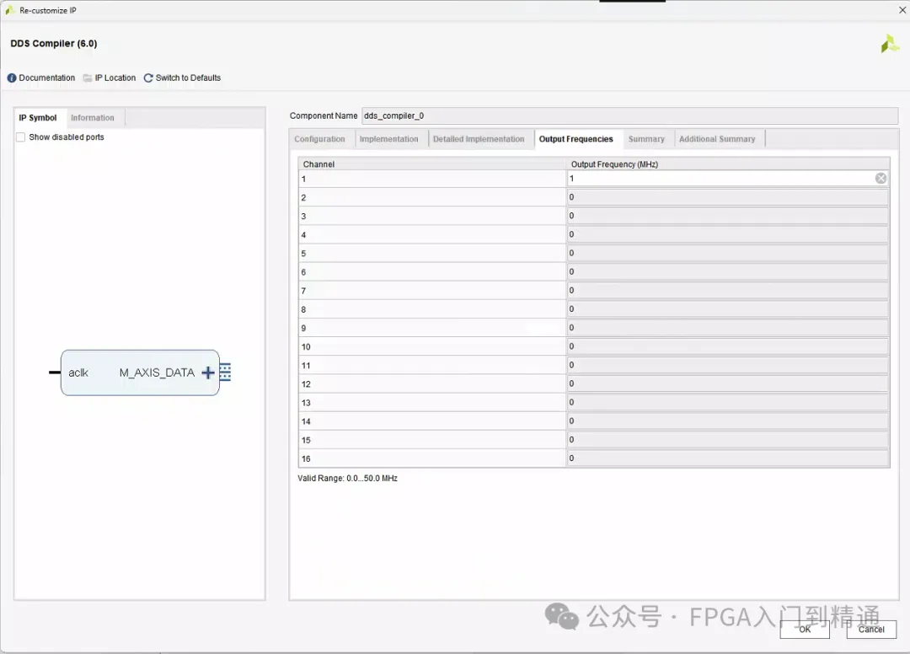Dismiss the dialog with Cancel
910x654 pixels.
[x=871, y=630]
